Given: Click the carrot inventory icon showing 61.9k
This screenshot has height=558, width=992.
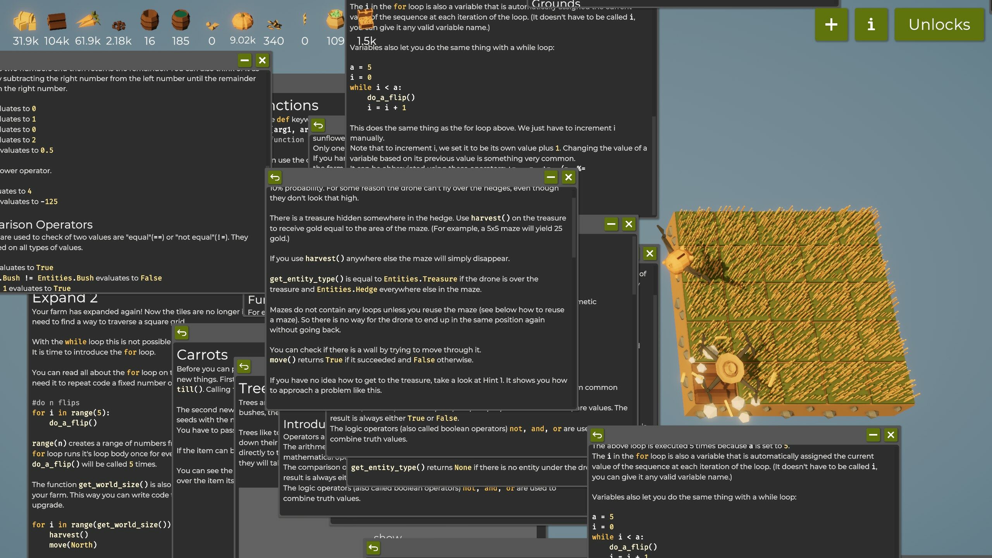Looking at the screenshot, I should coord(88,20).
